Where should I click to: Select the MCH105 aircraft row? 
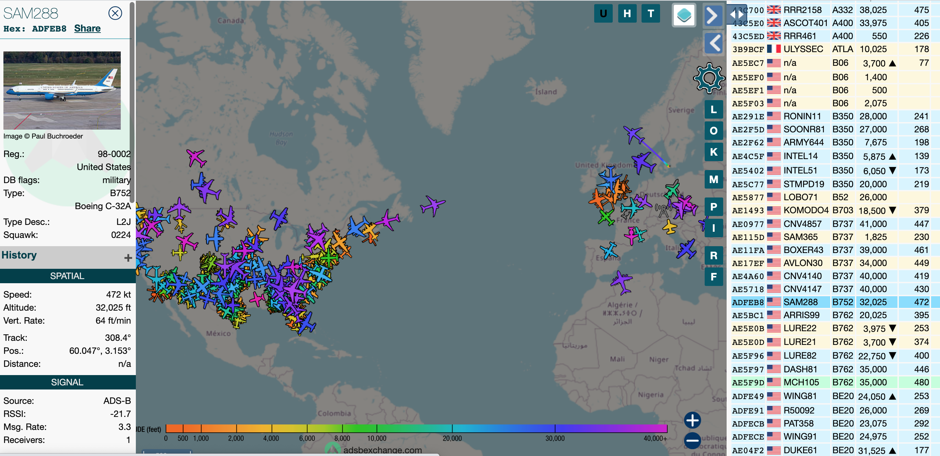[835, 382]
